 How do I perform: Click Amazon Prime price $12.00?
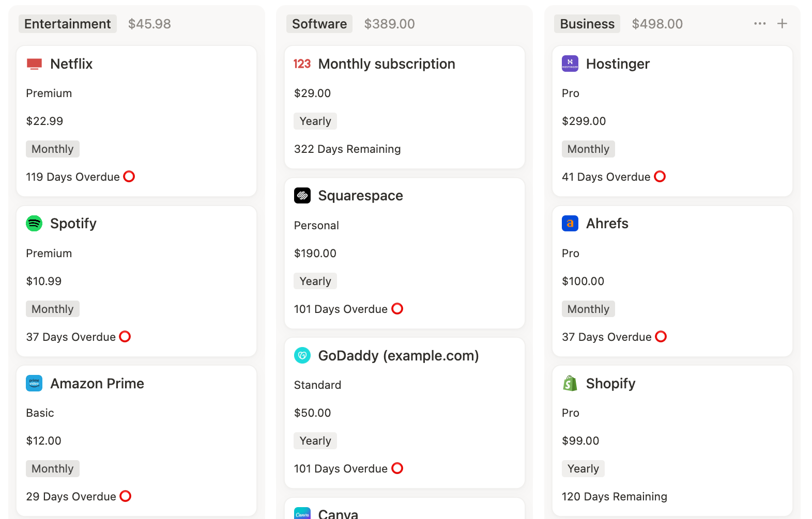(x=44, y=441)
